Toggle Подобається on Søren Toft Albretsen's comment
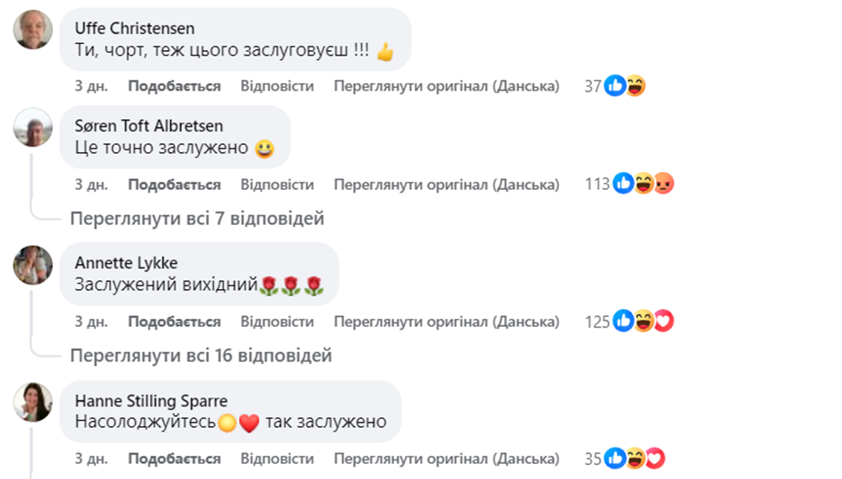Viewport: 842px width, 479px height. pos(174,184)
